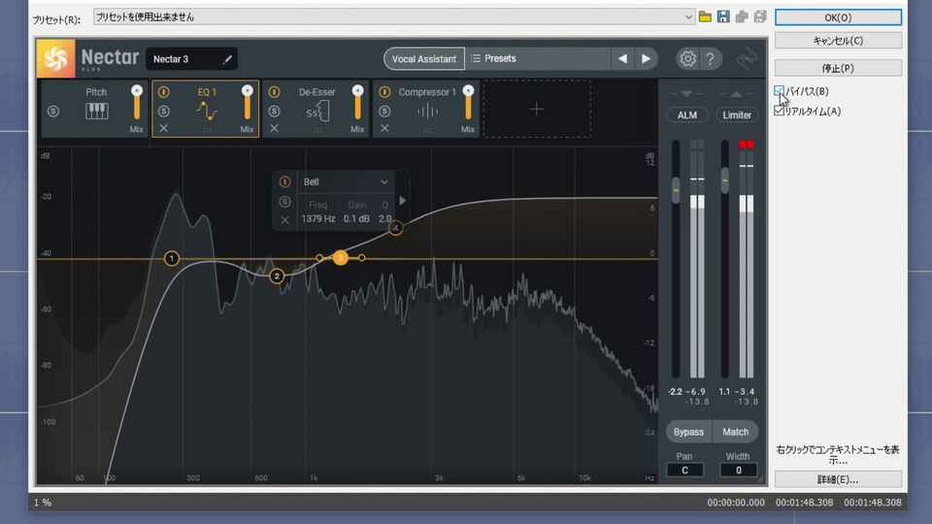Viewport: 932px width, 524px height.
Task: Solo the Compressor 1 module
Action: pos(384,111)
